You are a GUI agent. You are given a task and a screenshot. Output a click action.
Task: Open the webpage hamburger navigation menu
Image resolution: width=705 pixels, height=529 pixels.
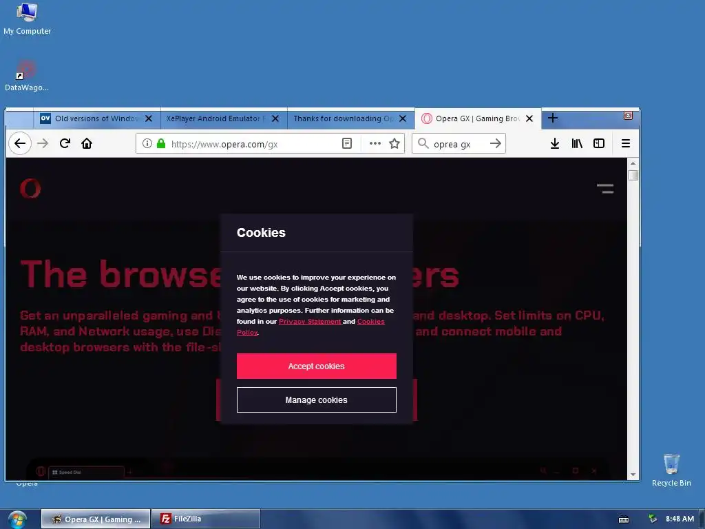pos(604,189)
